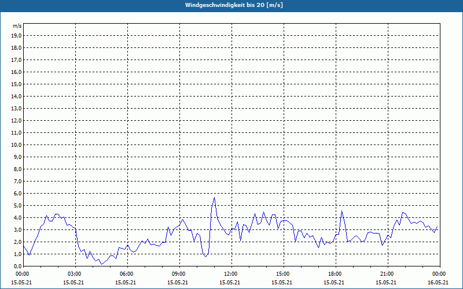Click the 06:00 time label

coord(127,274)
